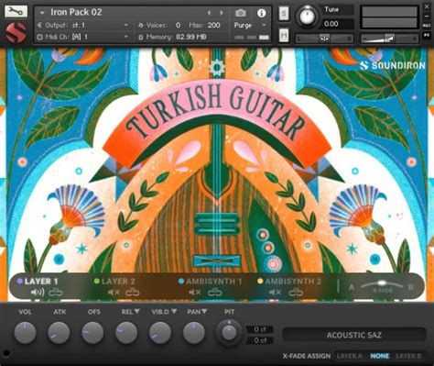The image size is (434, 366).
Task: Open the Acoustic Saz preset selector
Action: point(354,335)
